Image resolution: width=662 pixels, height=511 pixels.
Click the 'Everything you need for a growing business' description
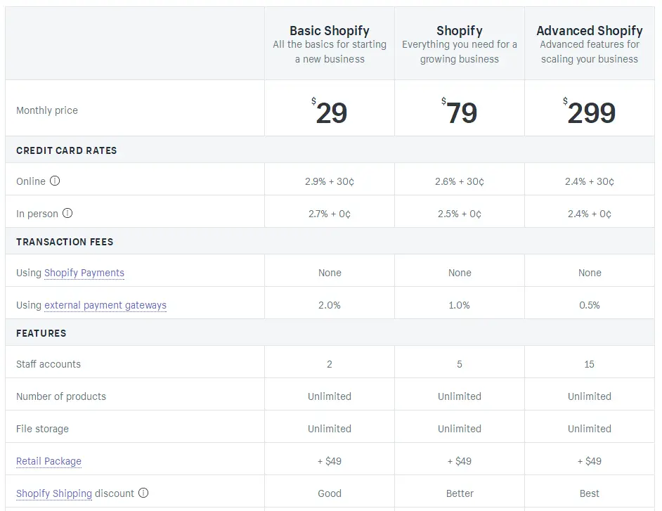click(460, 51)
